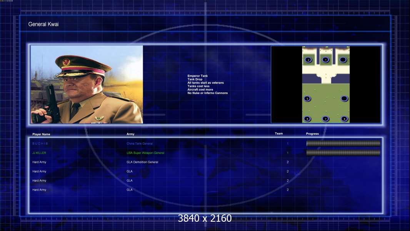Click 'No Nuke or Inferno Cannons' text
Image resolution: width=410 pixels, height=231 pixels.
pos(207,93)
